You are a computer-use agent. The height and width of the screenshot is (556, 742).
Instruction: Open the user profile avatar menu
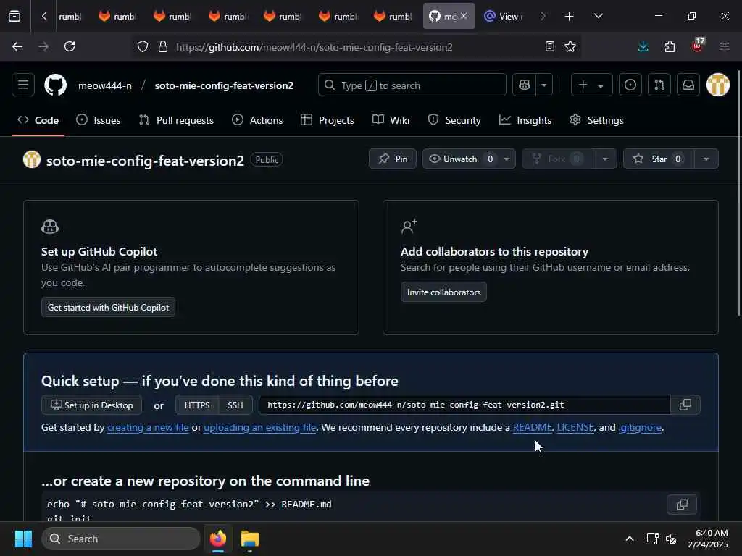click(x=718, y=85)
